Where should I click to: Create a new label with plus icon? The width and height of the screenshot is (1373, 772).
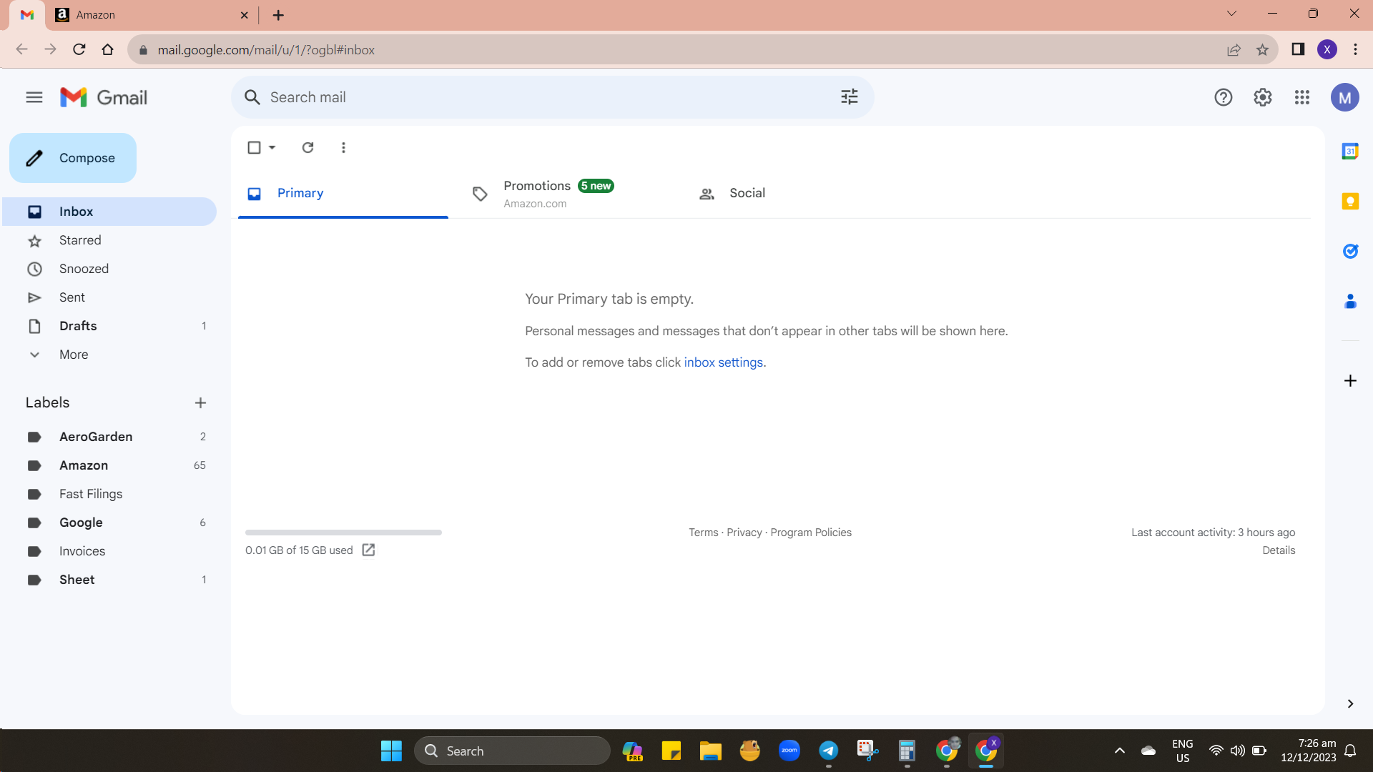(200, 403)
